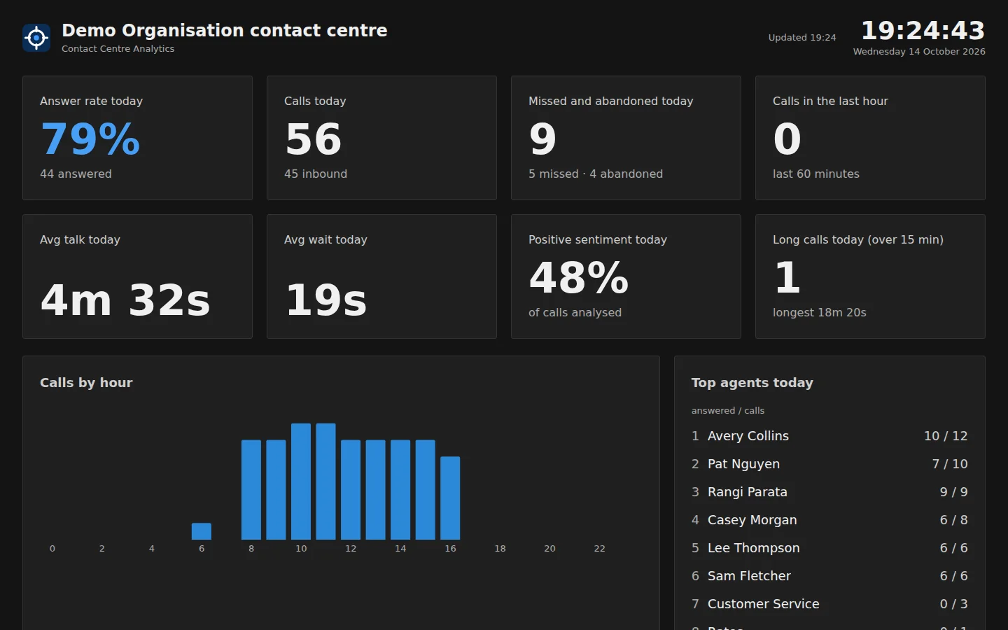Select the chart bar above hour 16
The width and height of the screenshot is (1008, 630).
tap(450, 498)
